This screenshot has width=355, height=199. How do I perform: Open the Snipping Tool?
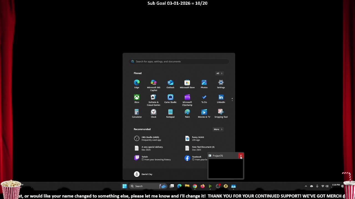click(221, 113)
